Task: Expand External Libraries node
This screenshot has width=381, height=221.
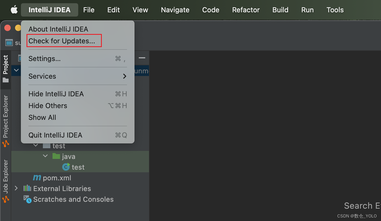Action: tap(16, 188)
